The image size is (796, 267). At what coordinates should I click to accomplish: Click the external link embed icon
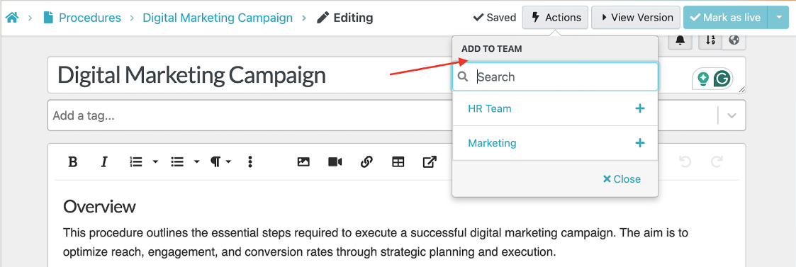[x=430, y=162]
